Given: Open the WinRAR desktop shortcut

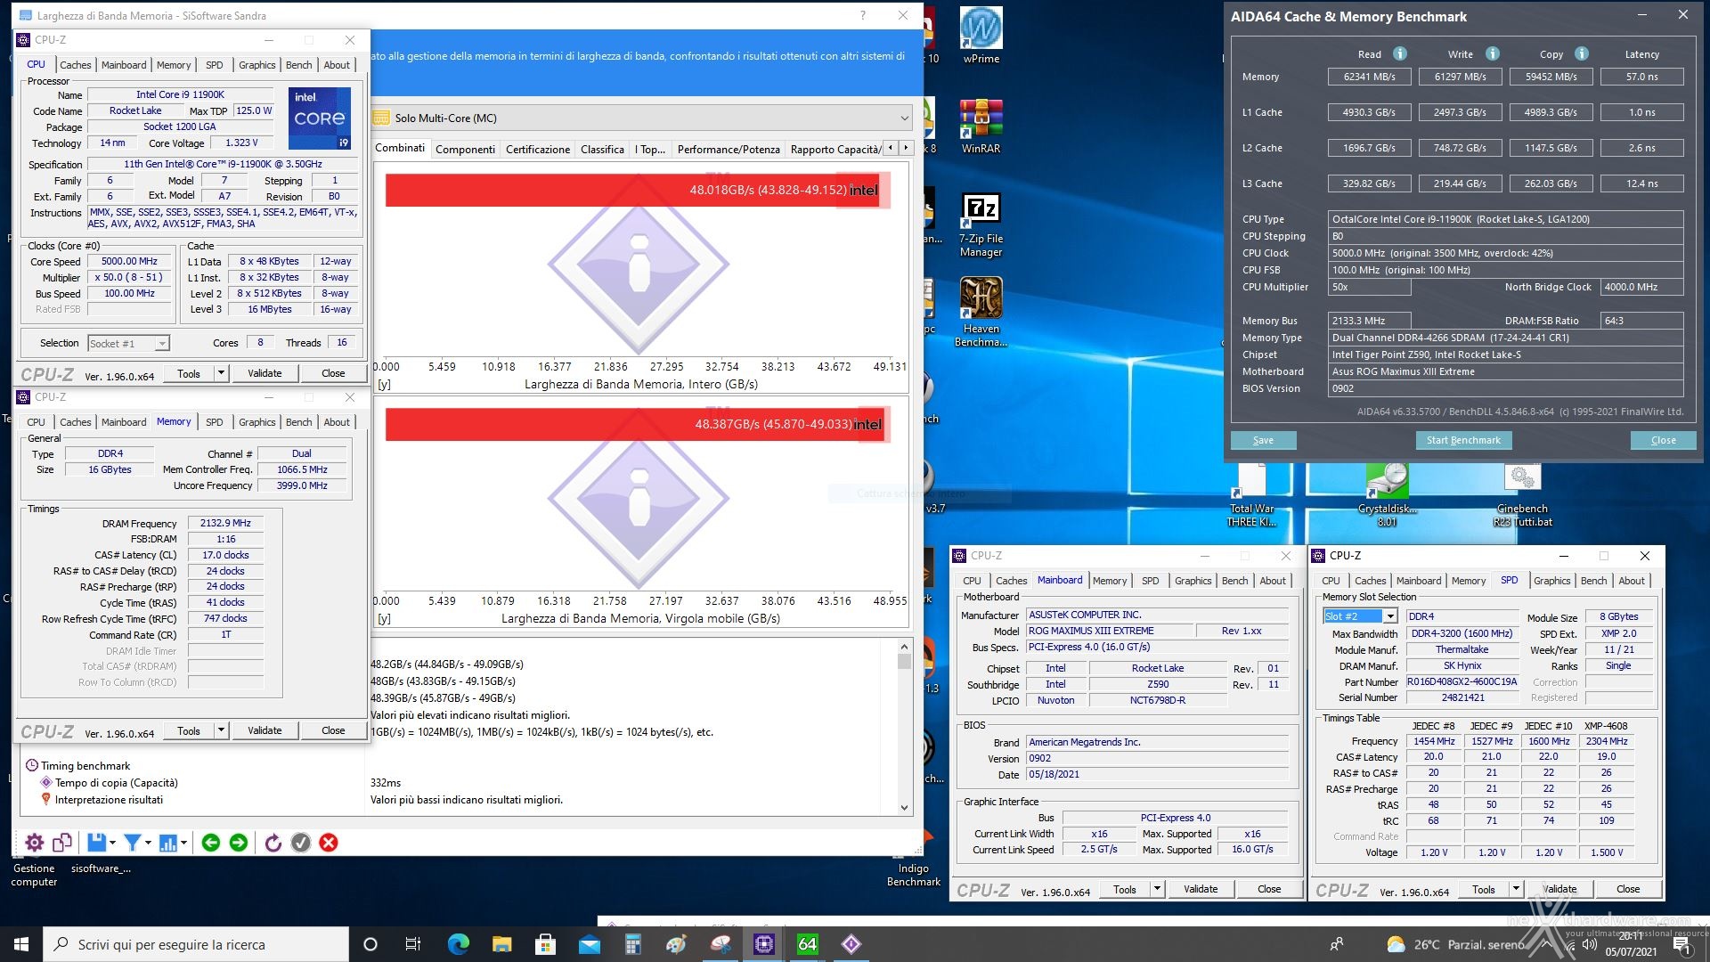Looking at the screenshot, I should 981,126.
